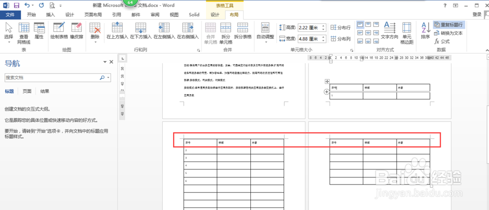This screenshot has width=489, height=210.
Task: Click 分布列 to distribute columns
Action: coord(340,39)
